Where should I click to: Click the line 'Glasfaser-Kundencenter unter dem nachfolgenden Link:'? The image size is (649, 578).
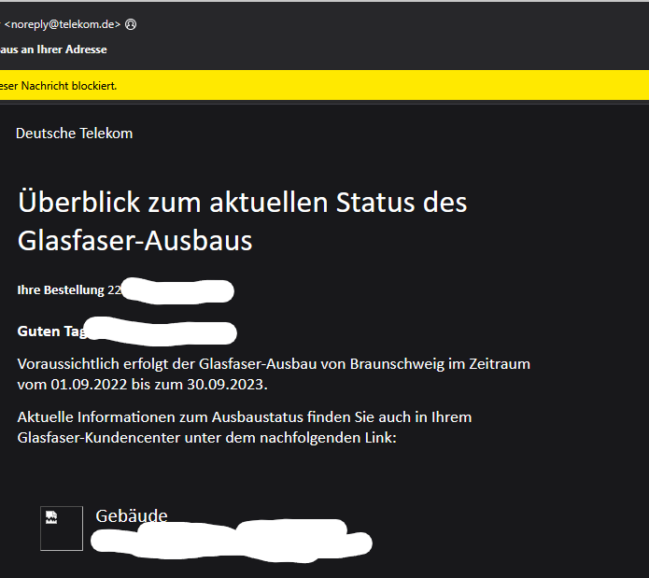(x=207, y=437)
